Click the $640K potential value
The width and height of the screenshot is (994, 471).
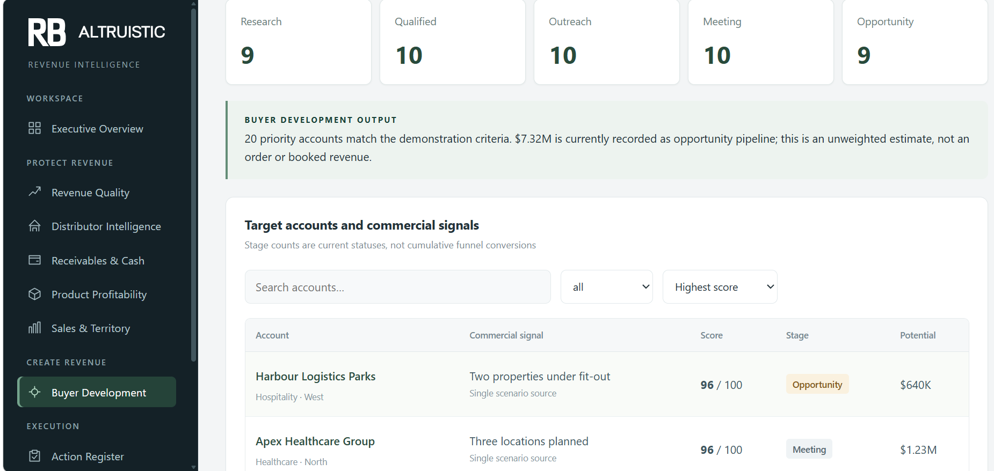click(x=916, y=385)
